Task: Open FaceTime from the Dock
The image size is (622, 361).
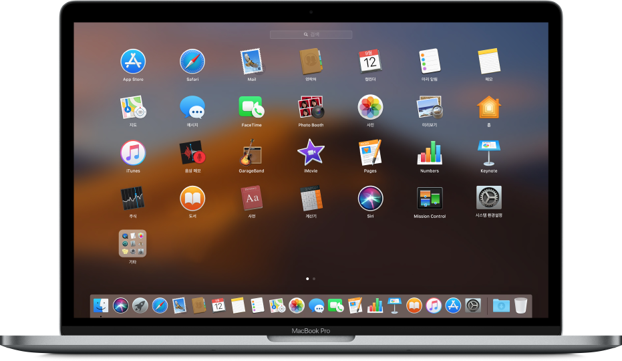Action: (x=335, y=306)
